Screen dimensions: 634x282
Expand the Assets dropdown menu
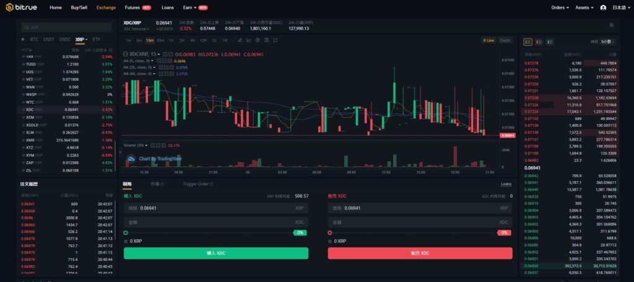(x=584, y=7)
